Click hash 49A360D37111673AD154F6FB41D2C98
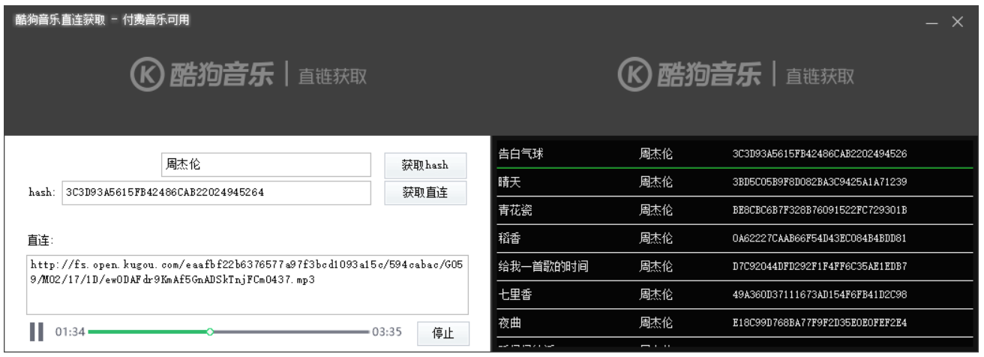The image size is (984, 357). click(x=820, y=295)
